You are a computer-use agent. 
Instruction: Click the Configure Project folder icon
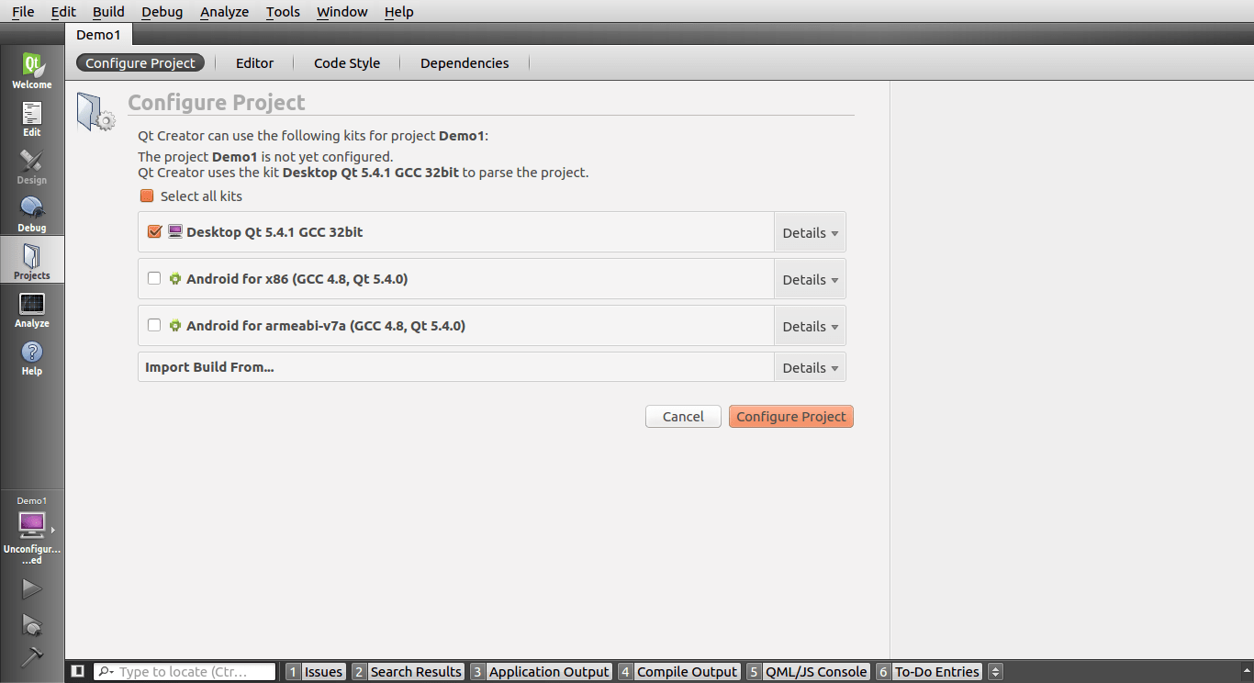tap(95, 112)
